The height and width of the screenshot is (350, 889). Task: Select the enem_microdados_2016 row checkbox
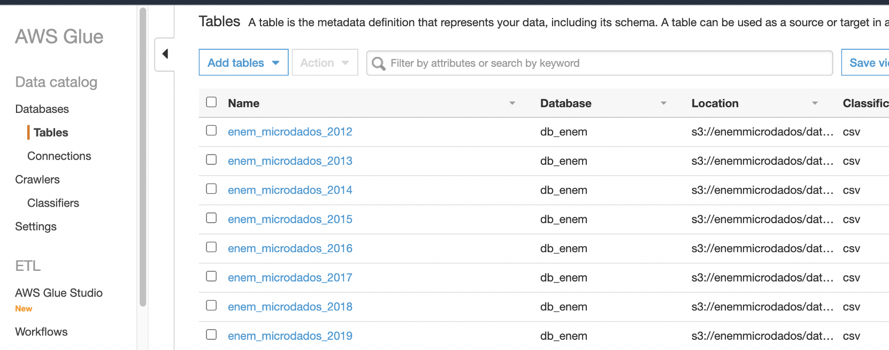[211, 247]
